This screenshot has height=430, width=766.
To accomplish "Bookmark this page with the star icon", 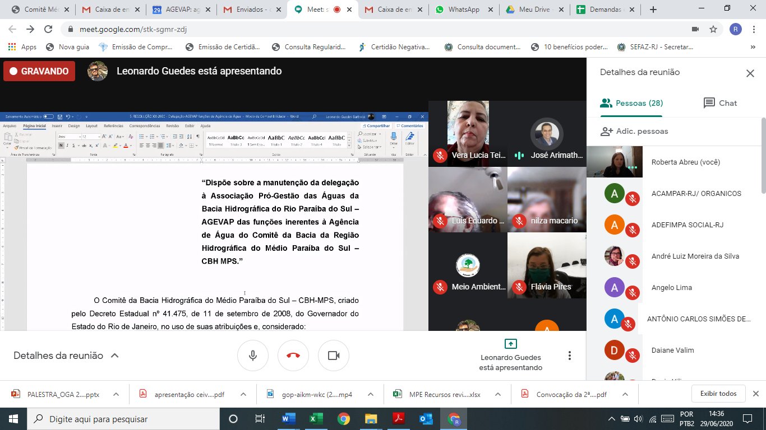I will (x=713, y=29).
